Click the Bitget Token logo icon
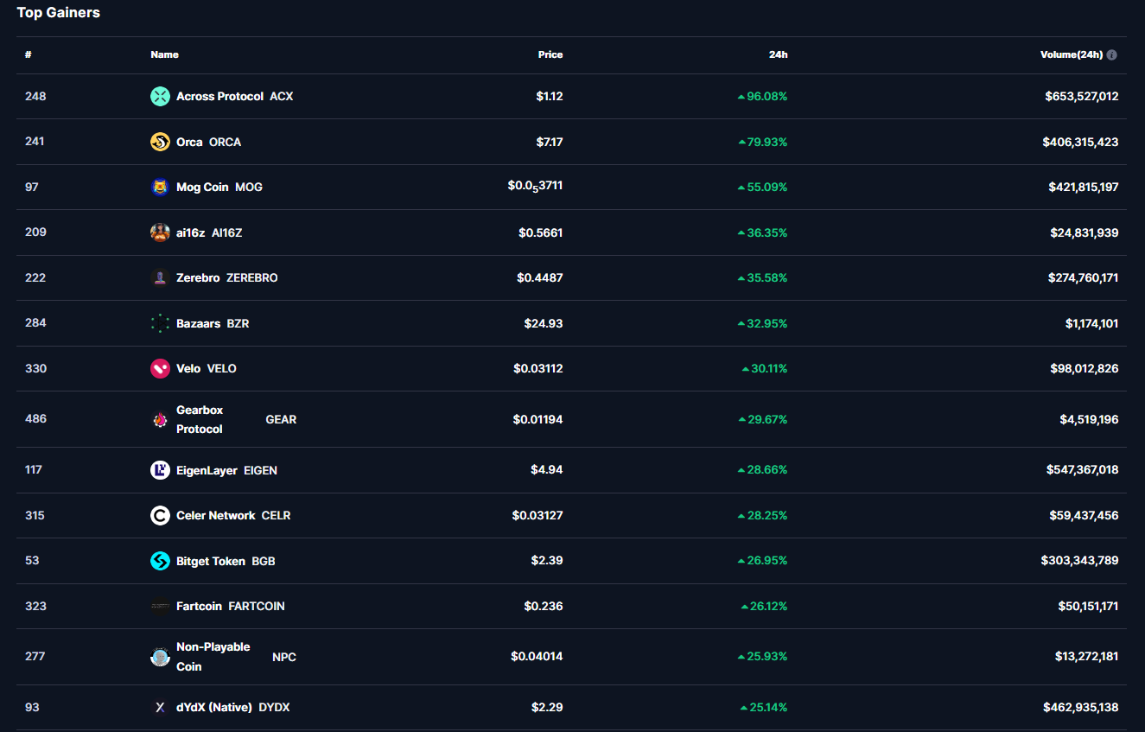Image resolution: width=1145 pixels, height=732 pixels. click(x=160, y=561)
